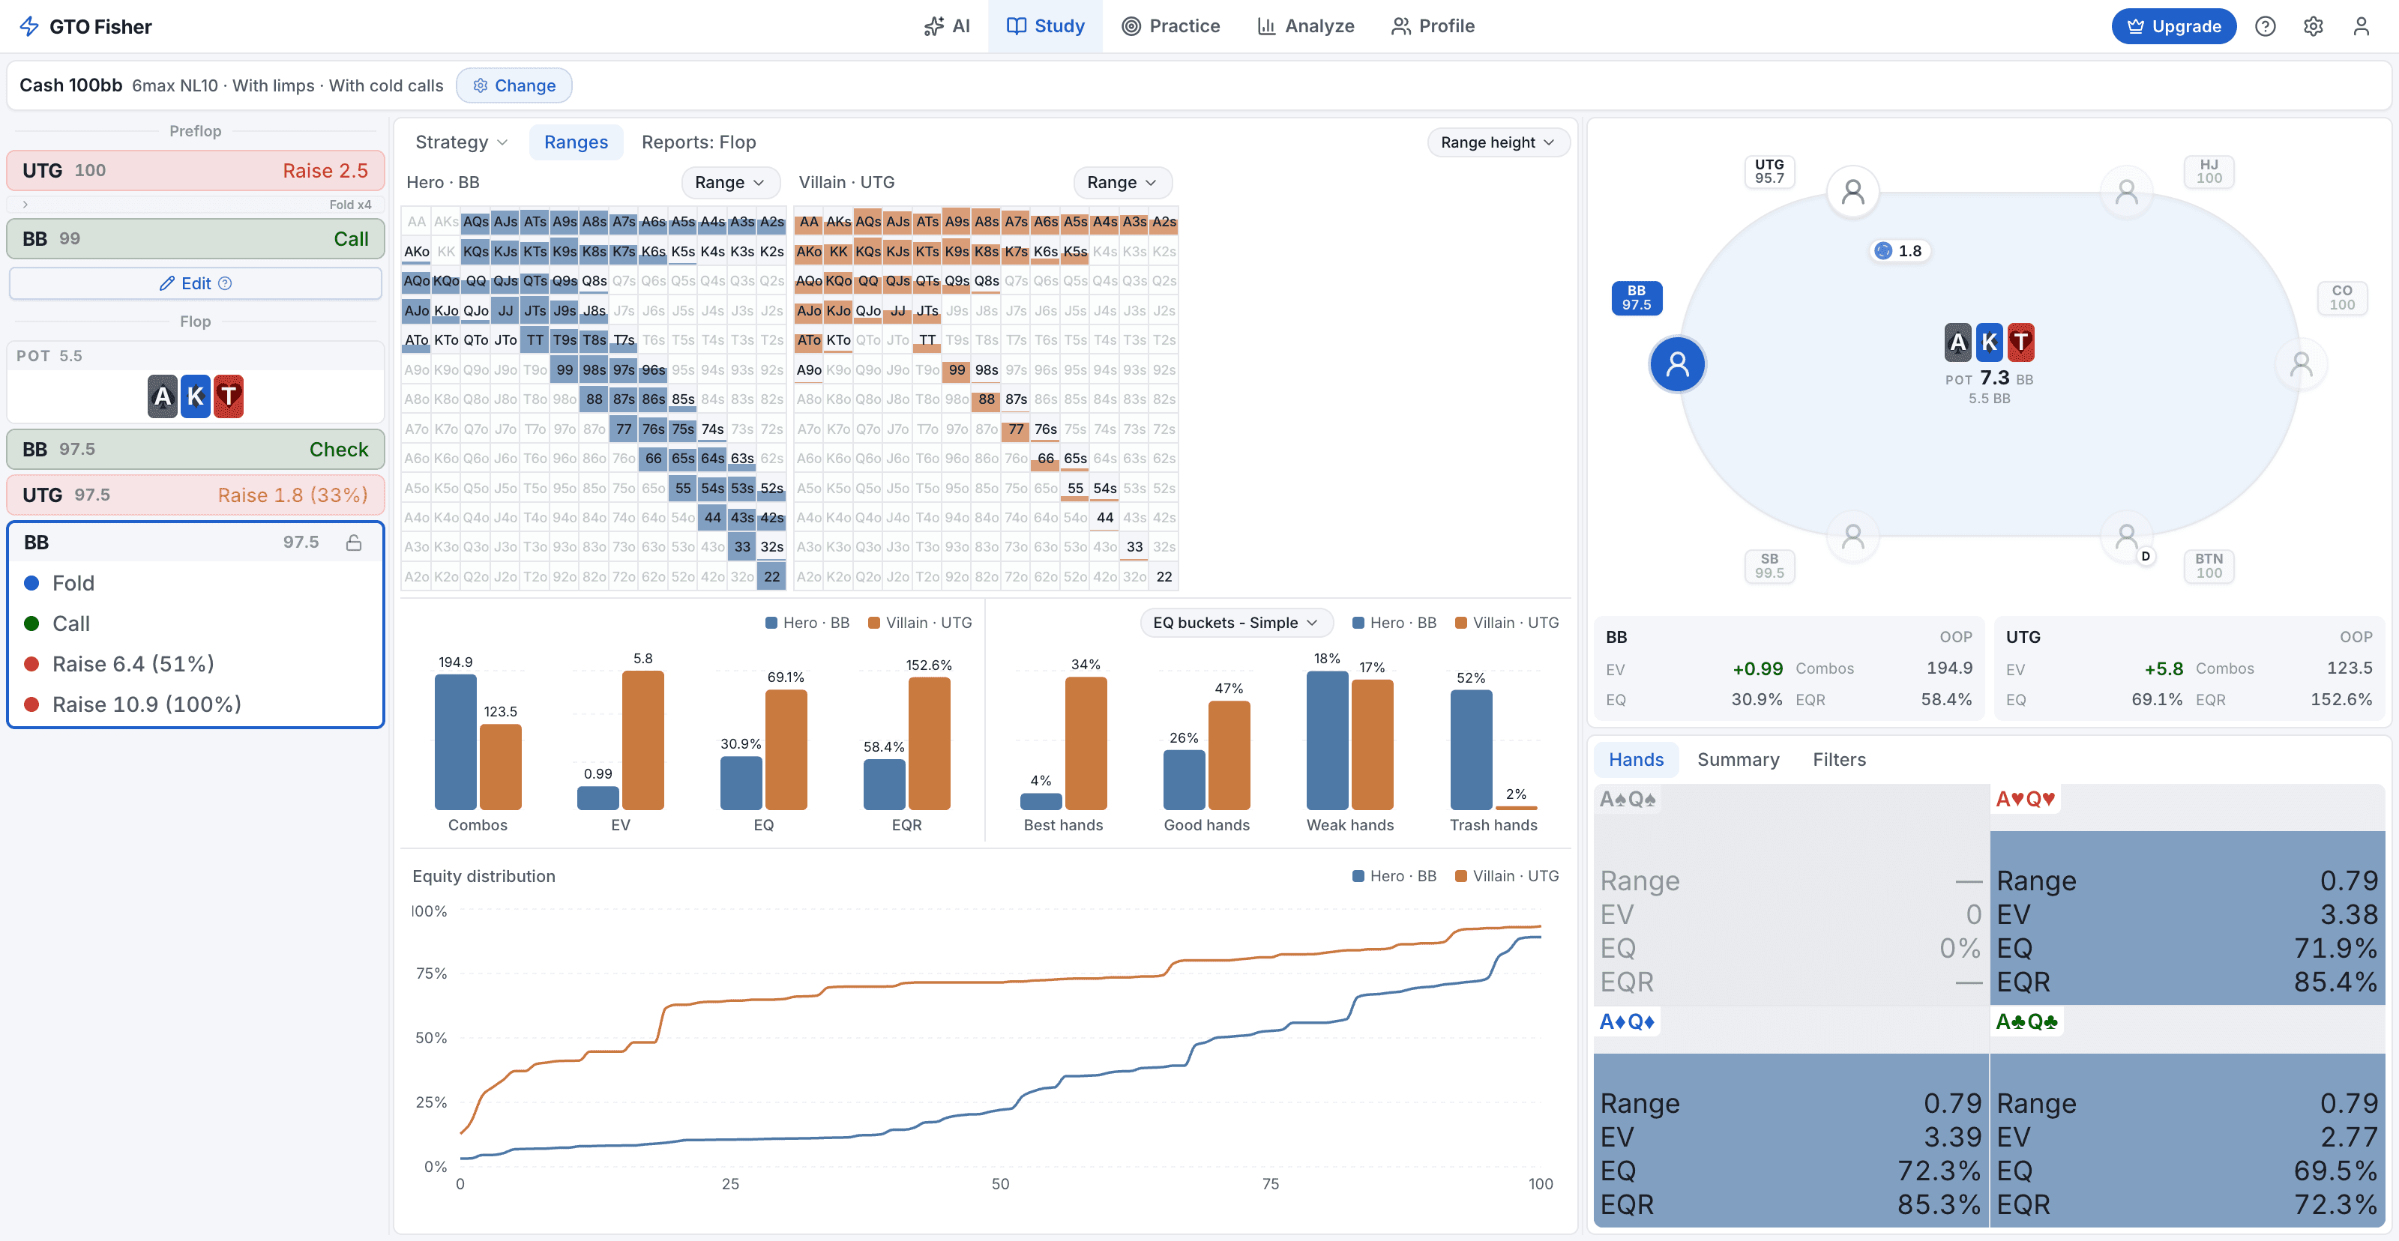Click the BB 97.5 seat label

click(x=1637, y=298)
